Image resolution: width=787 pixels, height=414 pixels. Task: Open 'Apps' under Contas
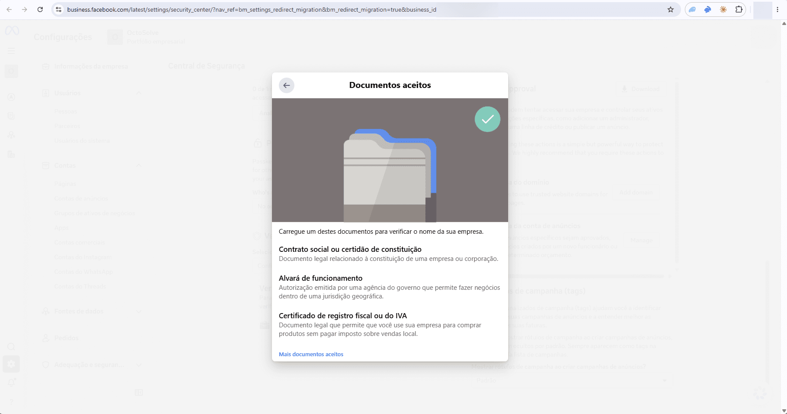(61, 228)
